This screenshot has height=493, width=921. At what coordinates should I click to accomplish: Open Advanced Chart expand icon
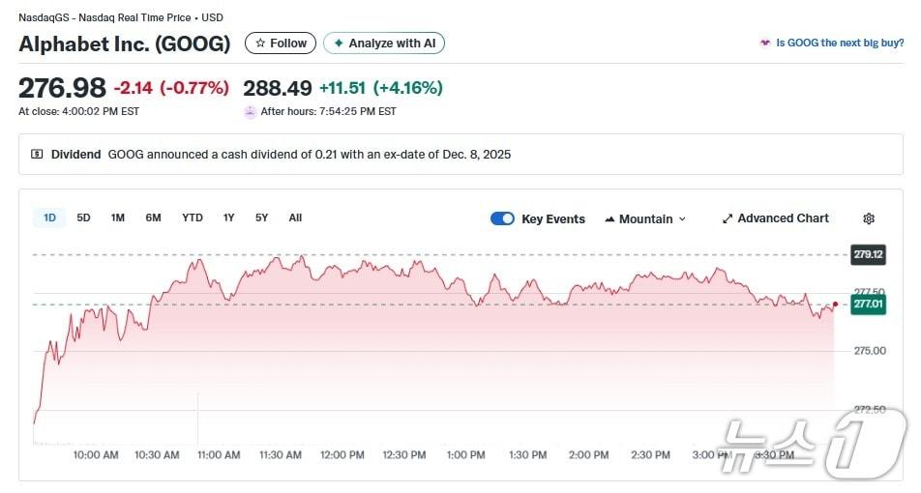[728, 218]
